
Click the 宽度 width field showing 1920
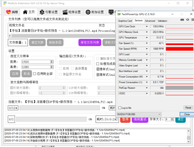36,62
